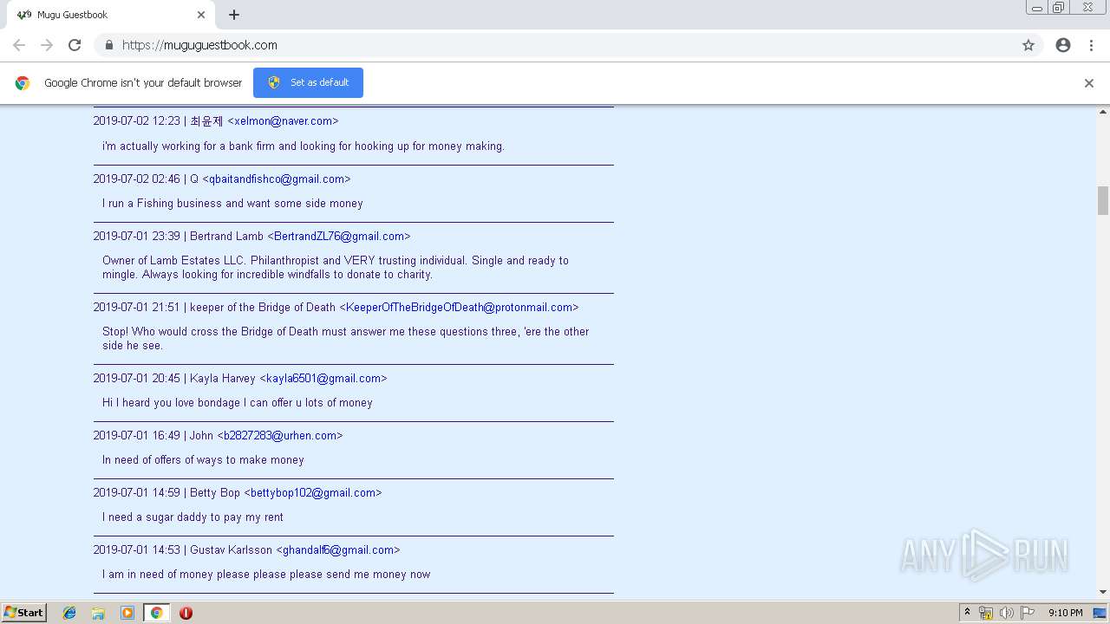Image resolution: width=1110 pixels, height=624 pixels.
Task: Select the Mugu Guestbook tab
Action: (110, 15)
